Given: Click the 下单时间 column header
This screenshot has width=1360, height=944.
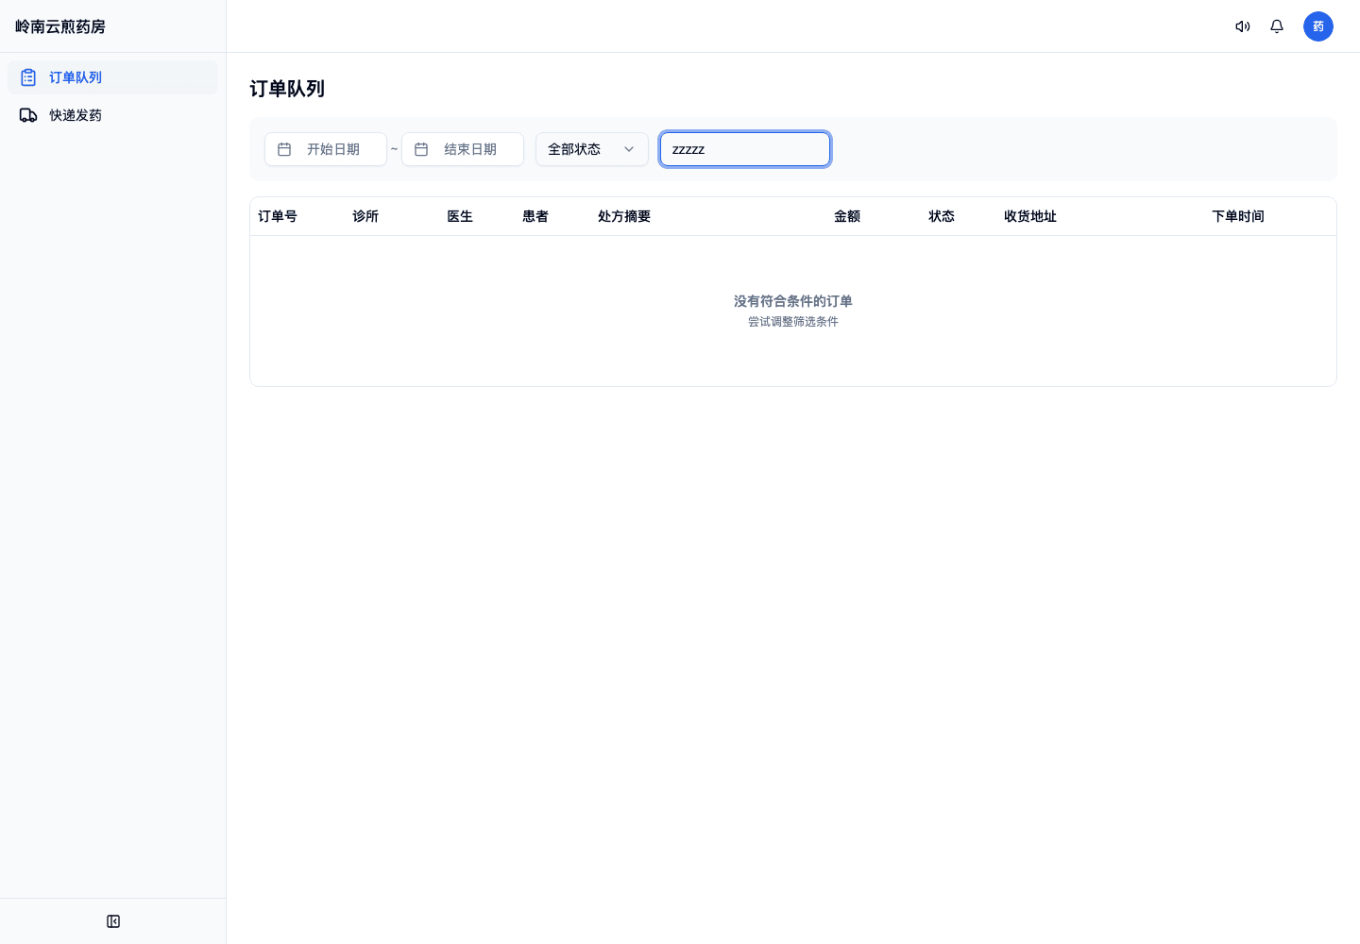Looking at the screenshot, I should [1238, 216].
